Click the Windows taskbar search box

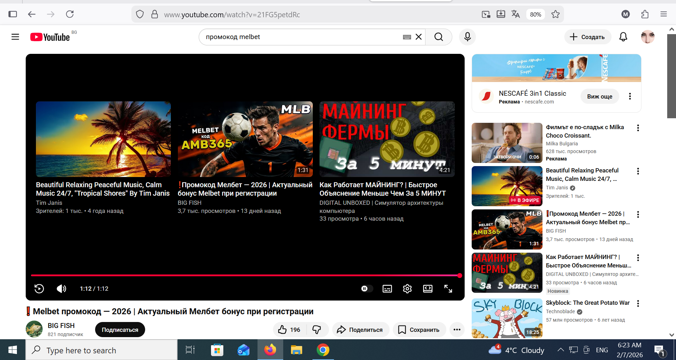click(101, 350)
